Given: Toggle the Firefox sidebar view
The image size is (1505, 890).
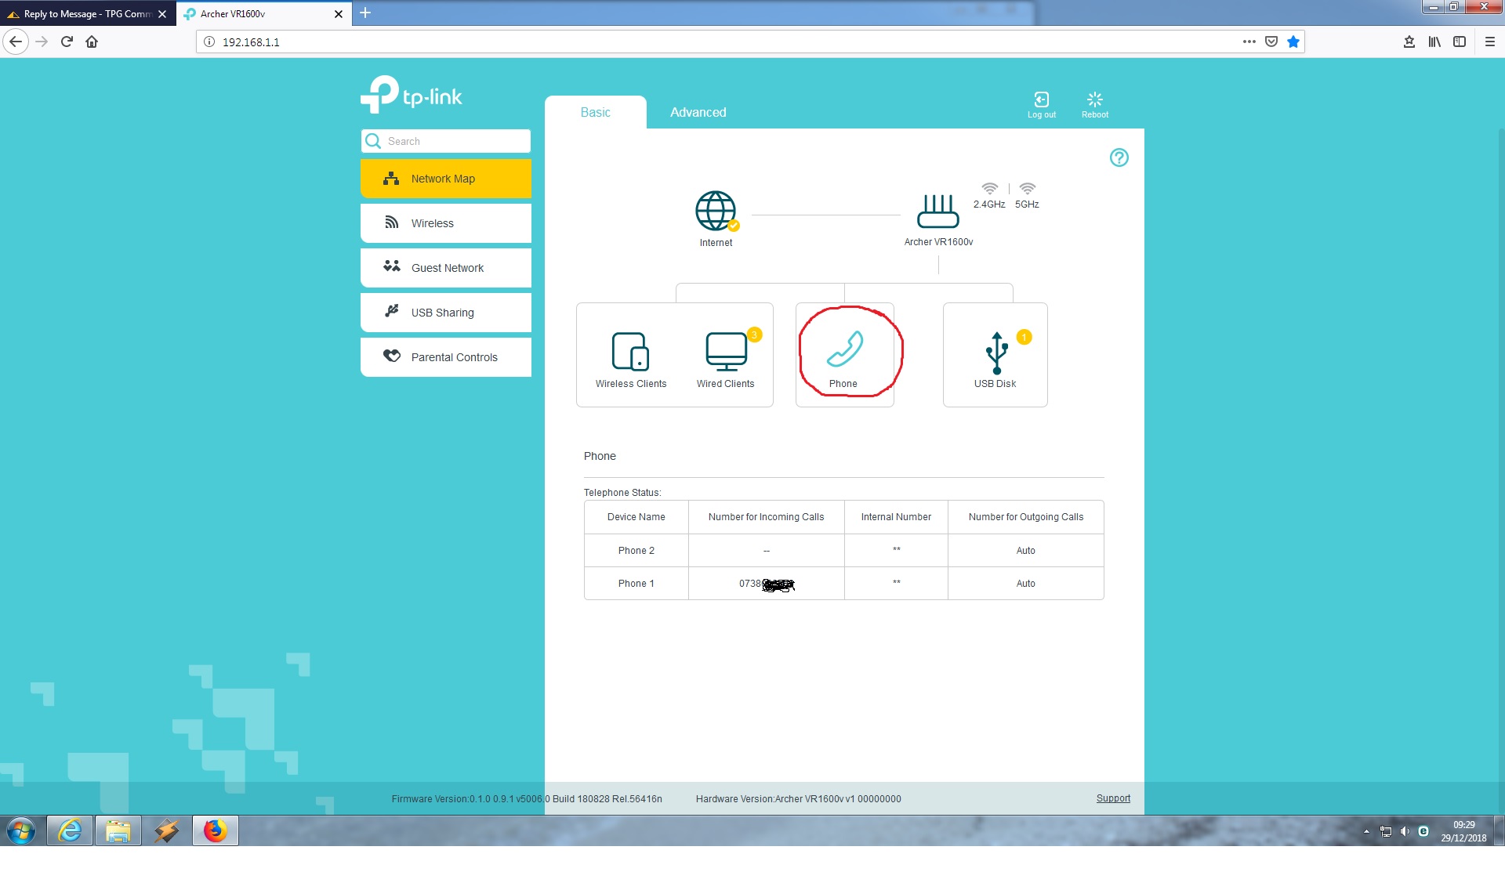Looking at the screenshot, I should pos(1460,42).
